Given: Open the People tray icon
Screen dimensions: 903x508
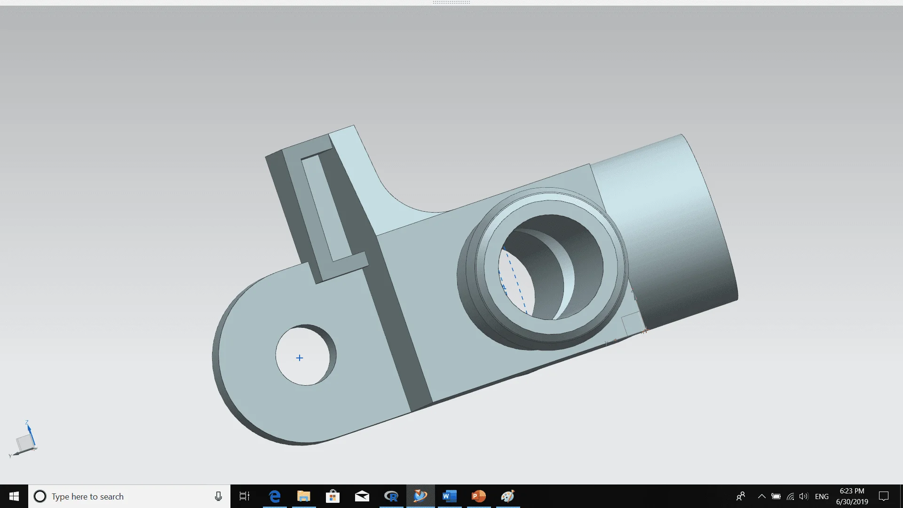Looking at the screenshot, I should point(741,496).
